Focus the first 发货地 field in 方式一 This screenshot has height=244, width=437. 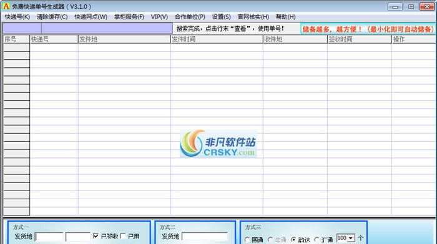49,237
